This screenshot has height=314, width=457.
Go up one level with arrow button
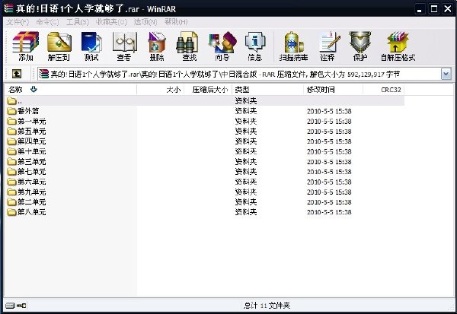pyautogui.click(x=17, y=74)
